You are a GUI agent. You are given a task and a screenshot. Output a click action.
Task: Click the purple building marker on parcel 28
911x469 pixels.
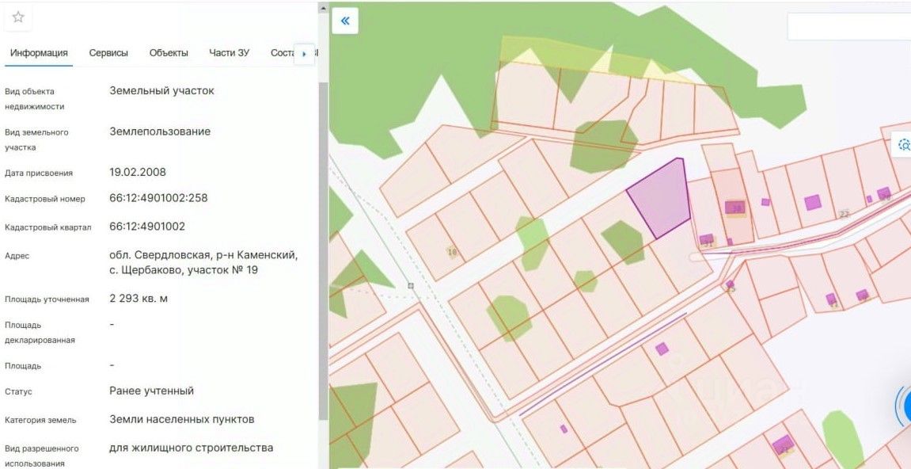coord(734,208)
